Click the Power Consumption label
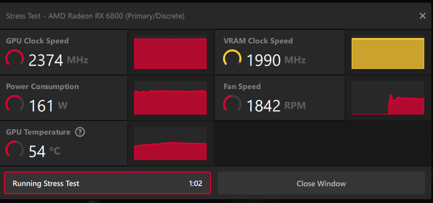433x203 pixels. click(42, 87)
